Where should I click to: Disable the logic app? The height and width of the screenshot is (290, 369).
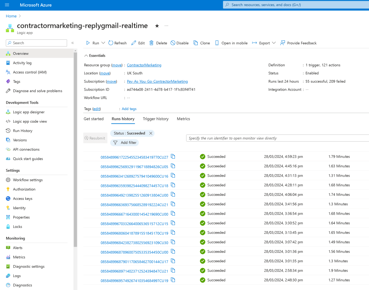[x=180, y=43]
